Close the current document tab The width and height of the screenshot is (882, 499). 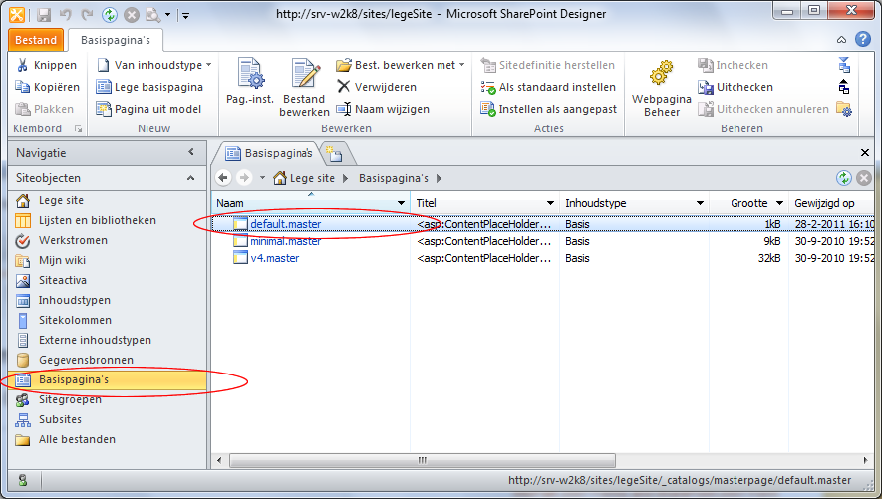[x=865, y=152]
